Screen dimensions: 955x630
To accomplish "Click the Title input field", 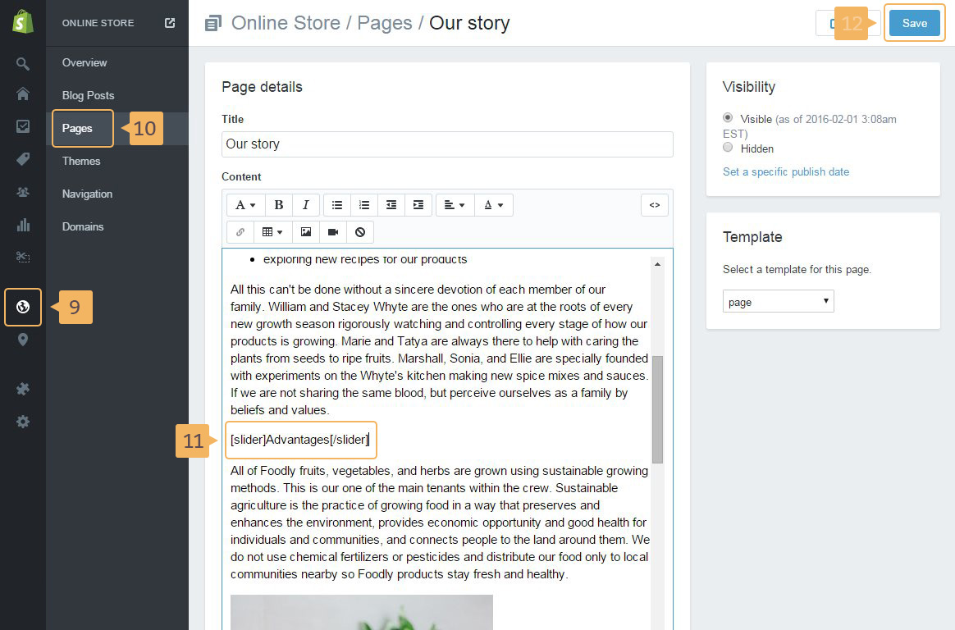I will 447,144.
